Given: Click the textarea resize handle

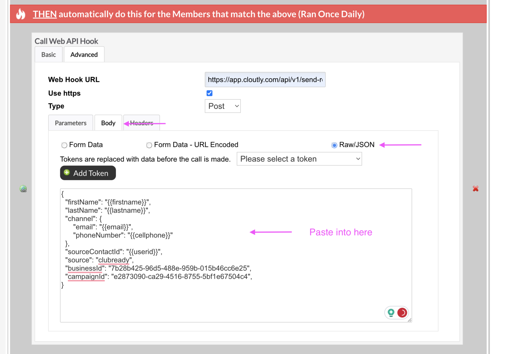Looking at the screenshot, I should click(409, 320).
